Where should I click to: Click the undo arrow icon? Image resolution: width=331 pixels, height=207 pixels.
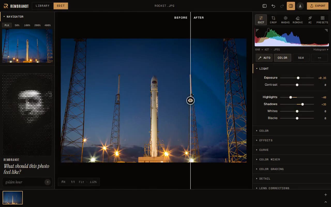[273, 6]
